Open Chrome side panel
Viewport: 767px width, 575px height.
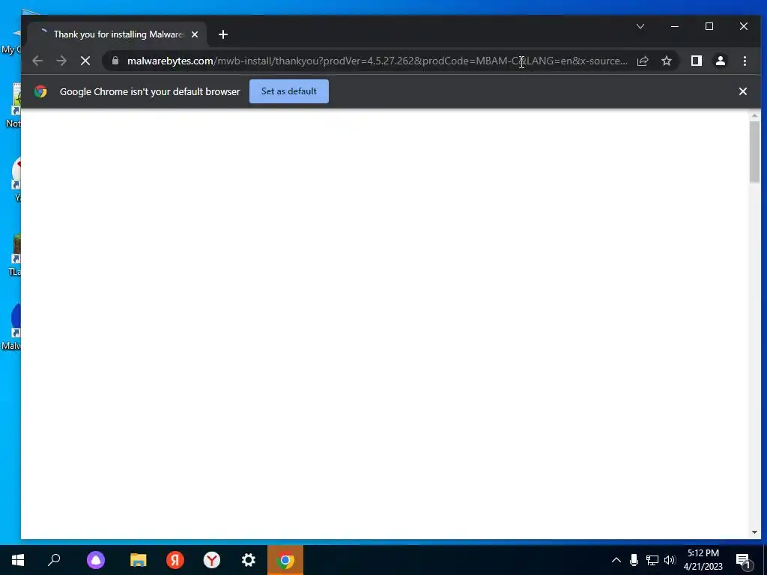697,61
